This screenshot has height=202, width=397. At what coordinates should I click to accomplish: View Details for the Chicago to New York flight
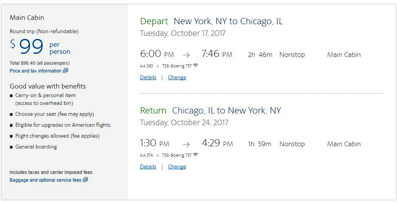[x=148, y=167]
